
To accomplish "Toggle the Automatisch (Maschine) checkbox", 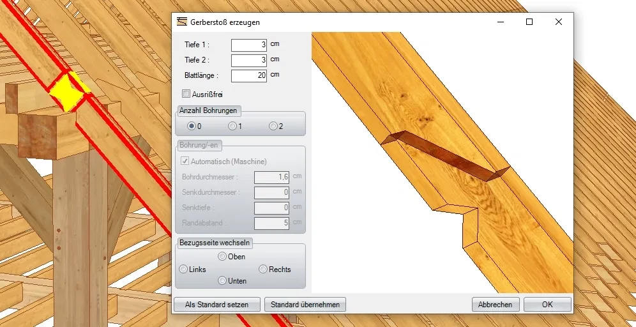I will [186, 162].
